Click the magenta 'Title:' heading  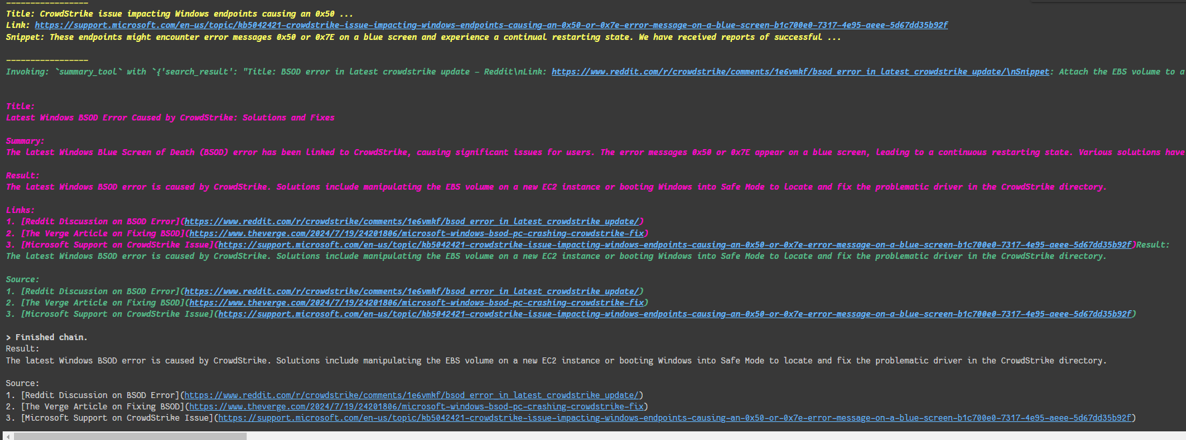[21, 107]
